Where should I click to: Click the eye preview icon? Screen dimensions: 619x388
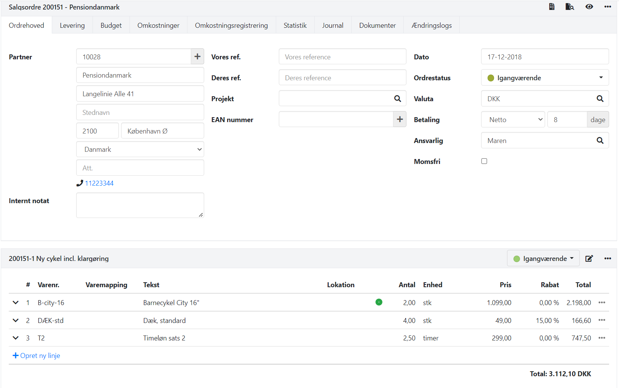(589, 7)
